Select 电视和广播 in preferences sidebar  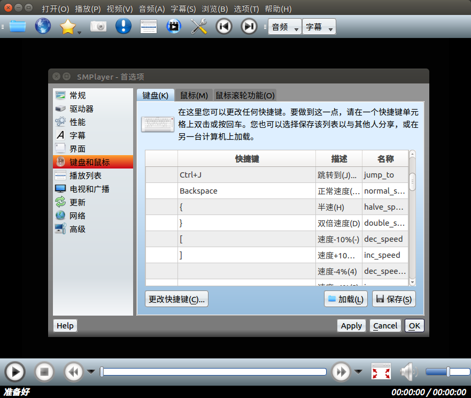tap(93, 189)
